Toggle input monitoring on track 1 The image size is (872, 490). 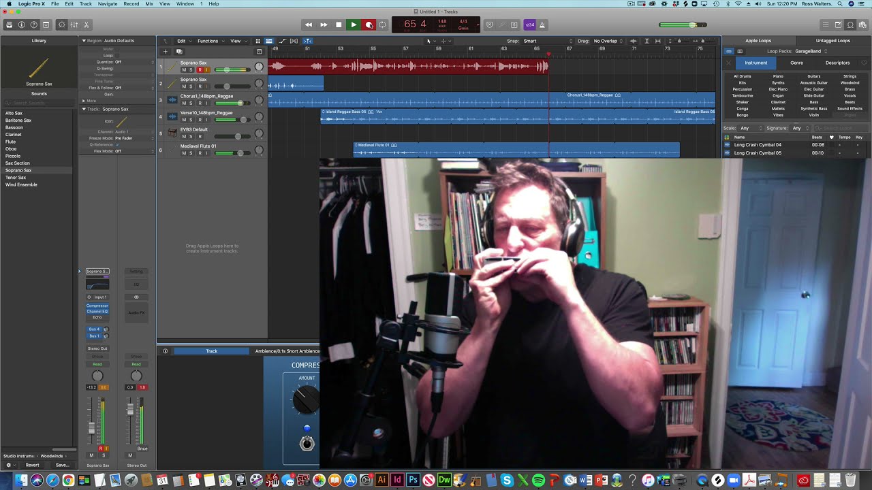pos(206,70)
